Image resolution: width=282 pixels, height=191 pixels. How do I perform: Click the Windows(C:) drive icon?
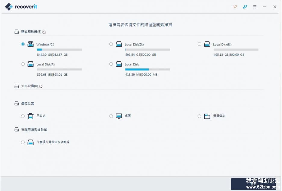(31, 44)
